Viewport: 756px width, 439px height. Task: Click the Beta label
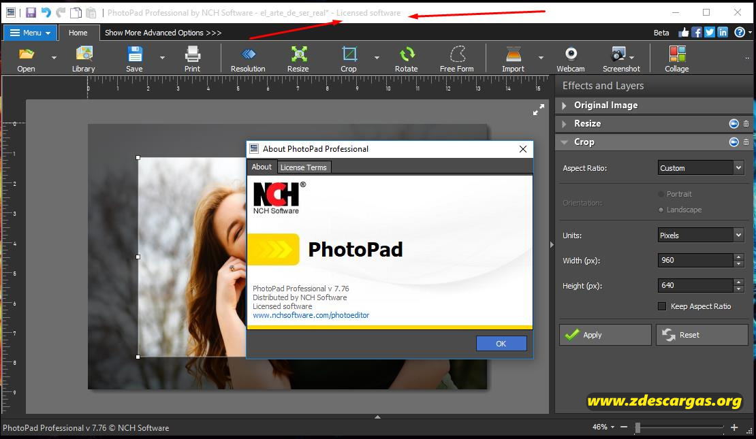coord(661,33)
